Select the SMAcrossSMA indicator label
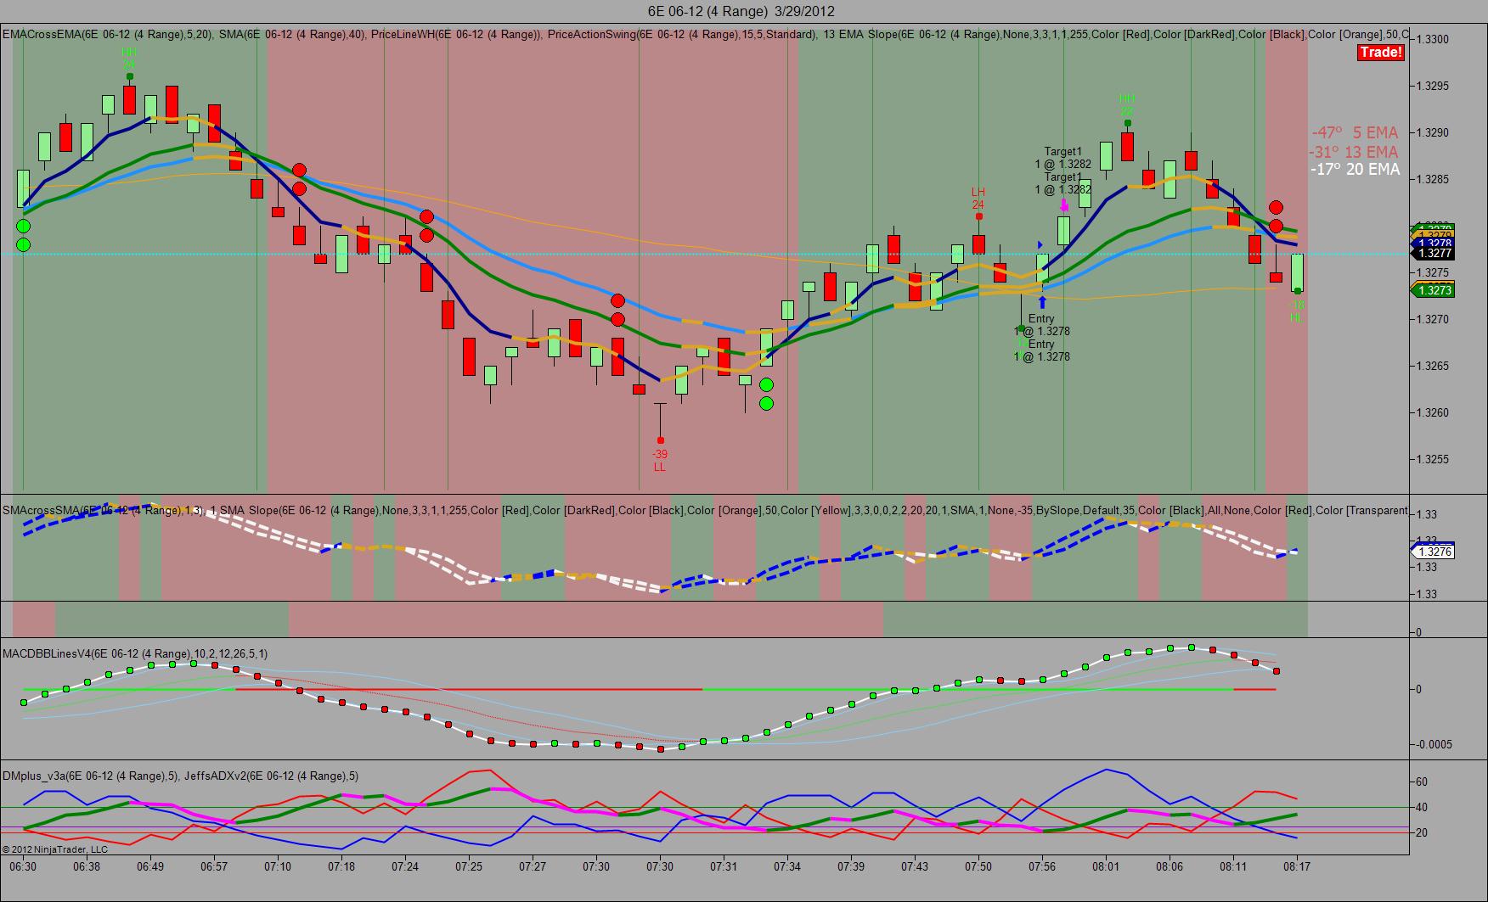The height and width of the screenshot is (902, 1488). (x=103, y=511)
